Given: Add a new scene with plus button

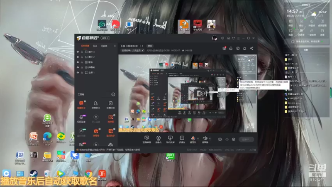Looking at the screenshot, I should click(115, 46).
